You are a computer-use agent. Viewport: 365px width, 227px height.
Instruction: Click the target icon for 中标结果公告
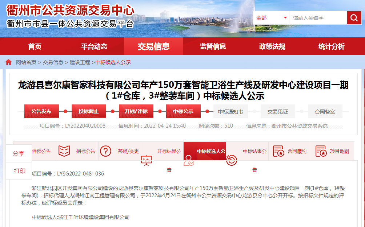point(231,160)
